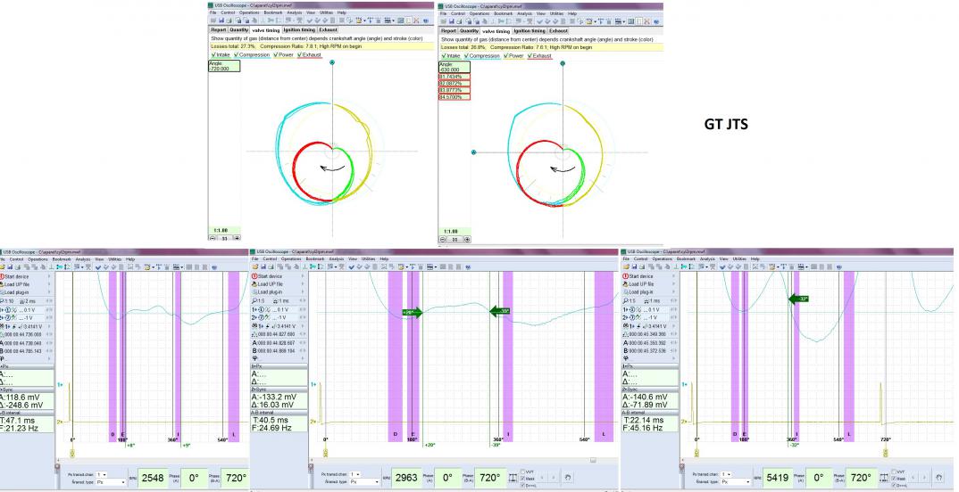Click horizontal scrollbar thumb in 2963 RPM window
The height and width of the screenshot is (492, 959).
592,460
